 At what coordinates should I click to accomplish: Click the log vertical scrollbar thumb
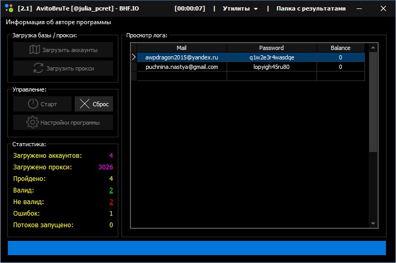(373, 102)
